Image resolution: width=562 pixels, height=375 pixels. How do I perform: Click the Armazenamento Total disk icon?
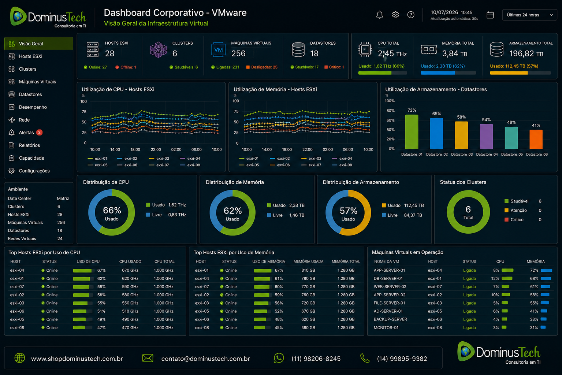(497, 49)
